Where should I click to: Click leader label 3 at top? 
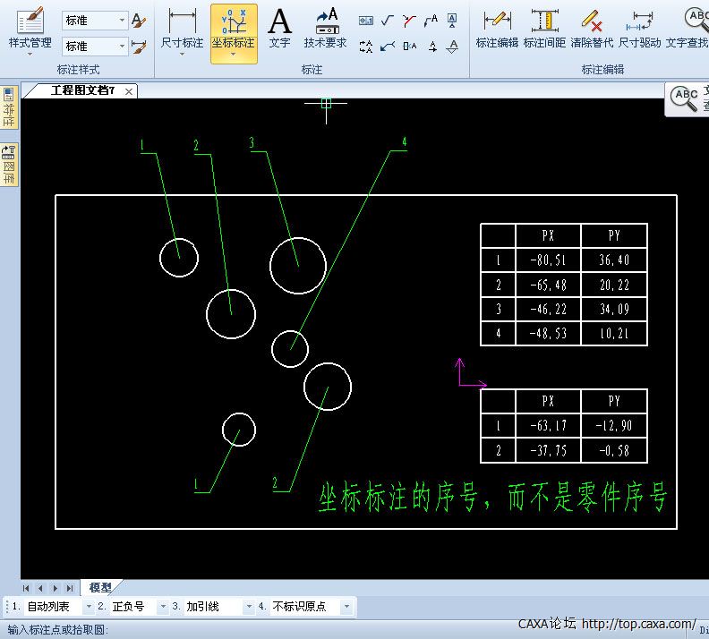252,143
